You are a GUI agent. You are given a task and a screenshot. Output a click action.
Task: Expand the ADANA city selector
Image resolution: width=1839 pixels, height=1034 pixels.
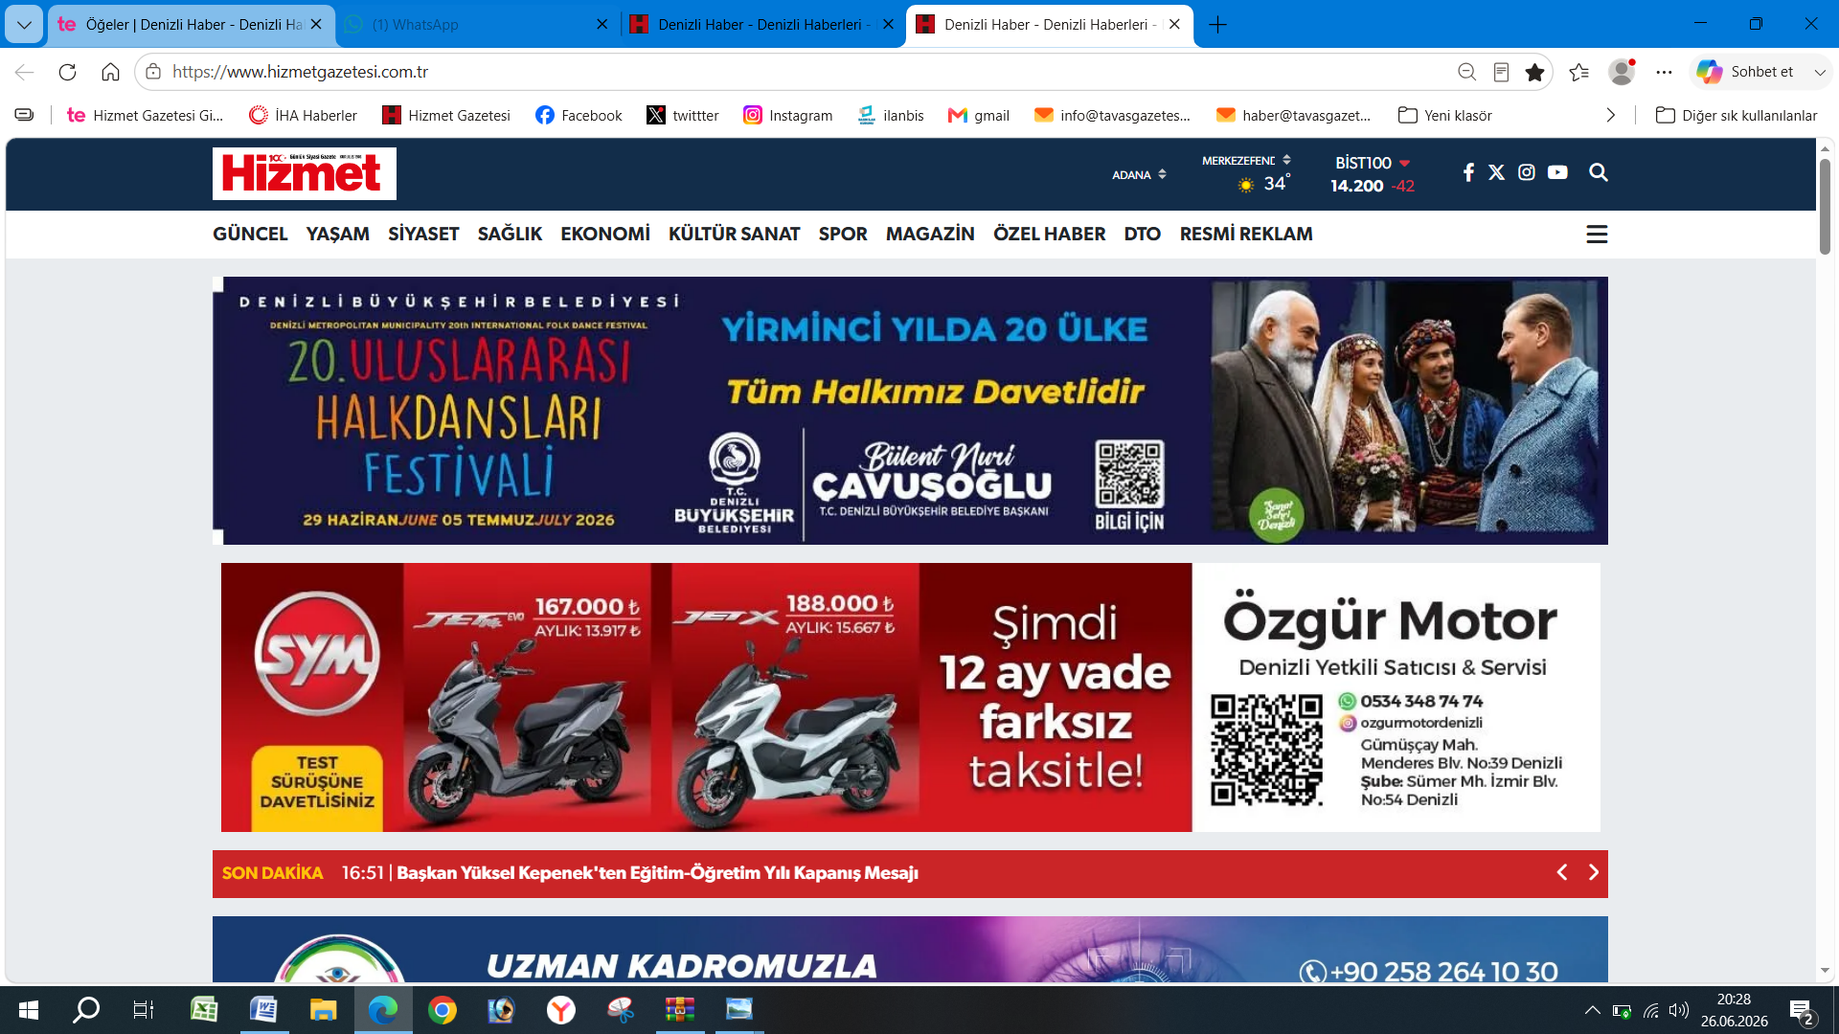tap(1139, 175)
